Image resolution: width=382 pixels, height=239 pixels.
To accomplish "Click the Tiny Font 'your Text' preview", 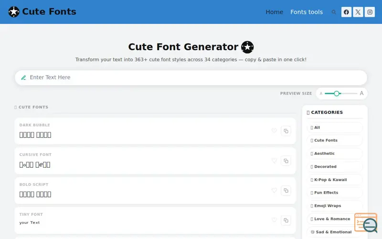I will 30,222.
